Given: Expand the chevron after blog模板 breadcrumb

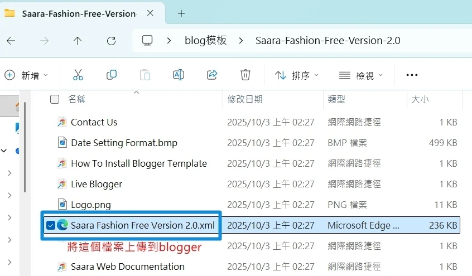Looking at the screenshot, I should 241,41.
